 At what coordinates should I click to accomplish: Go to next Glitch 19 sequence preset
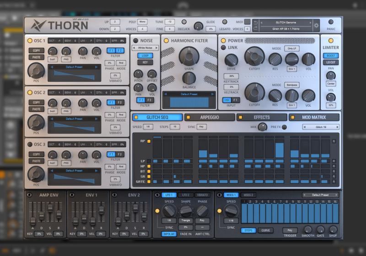pos(337,127)
